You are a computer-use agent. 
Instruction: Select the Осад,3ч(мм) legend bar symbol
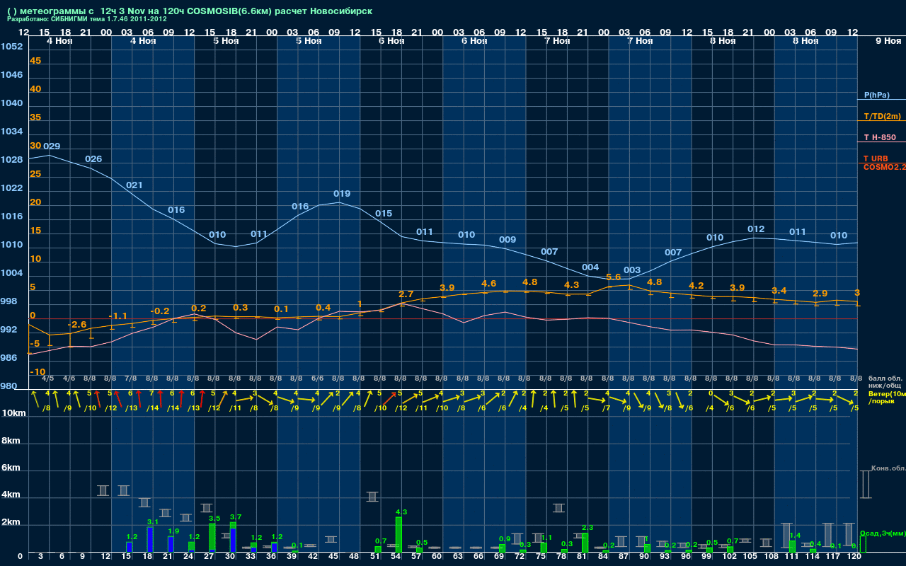[863, 543]
